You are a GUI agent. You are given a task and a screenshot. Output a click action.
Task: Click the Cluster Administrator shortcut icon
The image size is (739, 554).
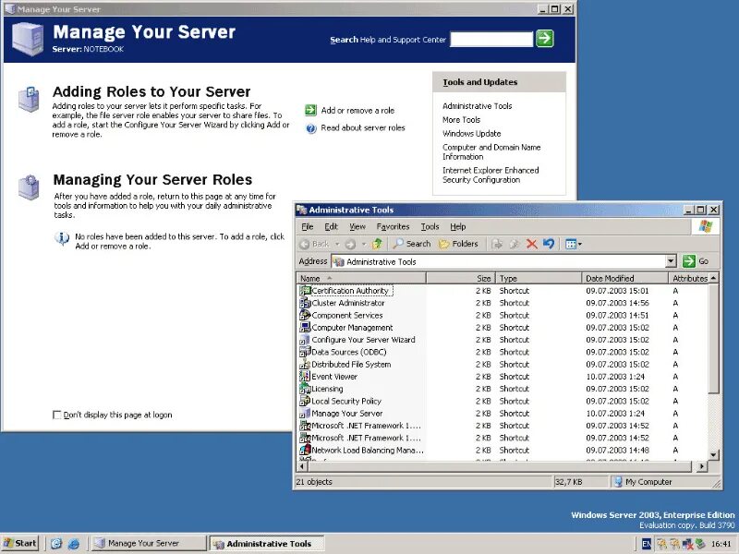point(305,303)
